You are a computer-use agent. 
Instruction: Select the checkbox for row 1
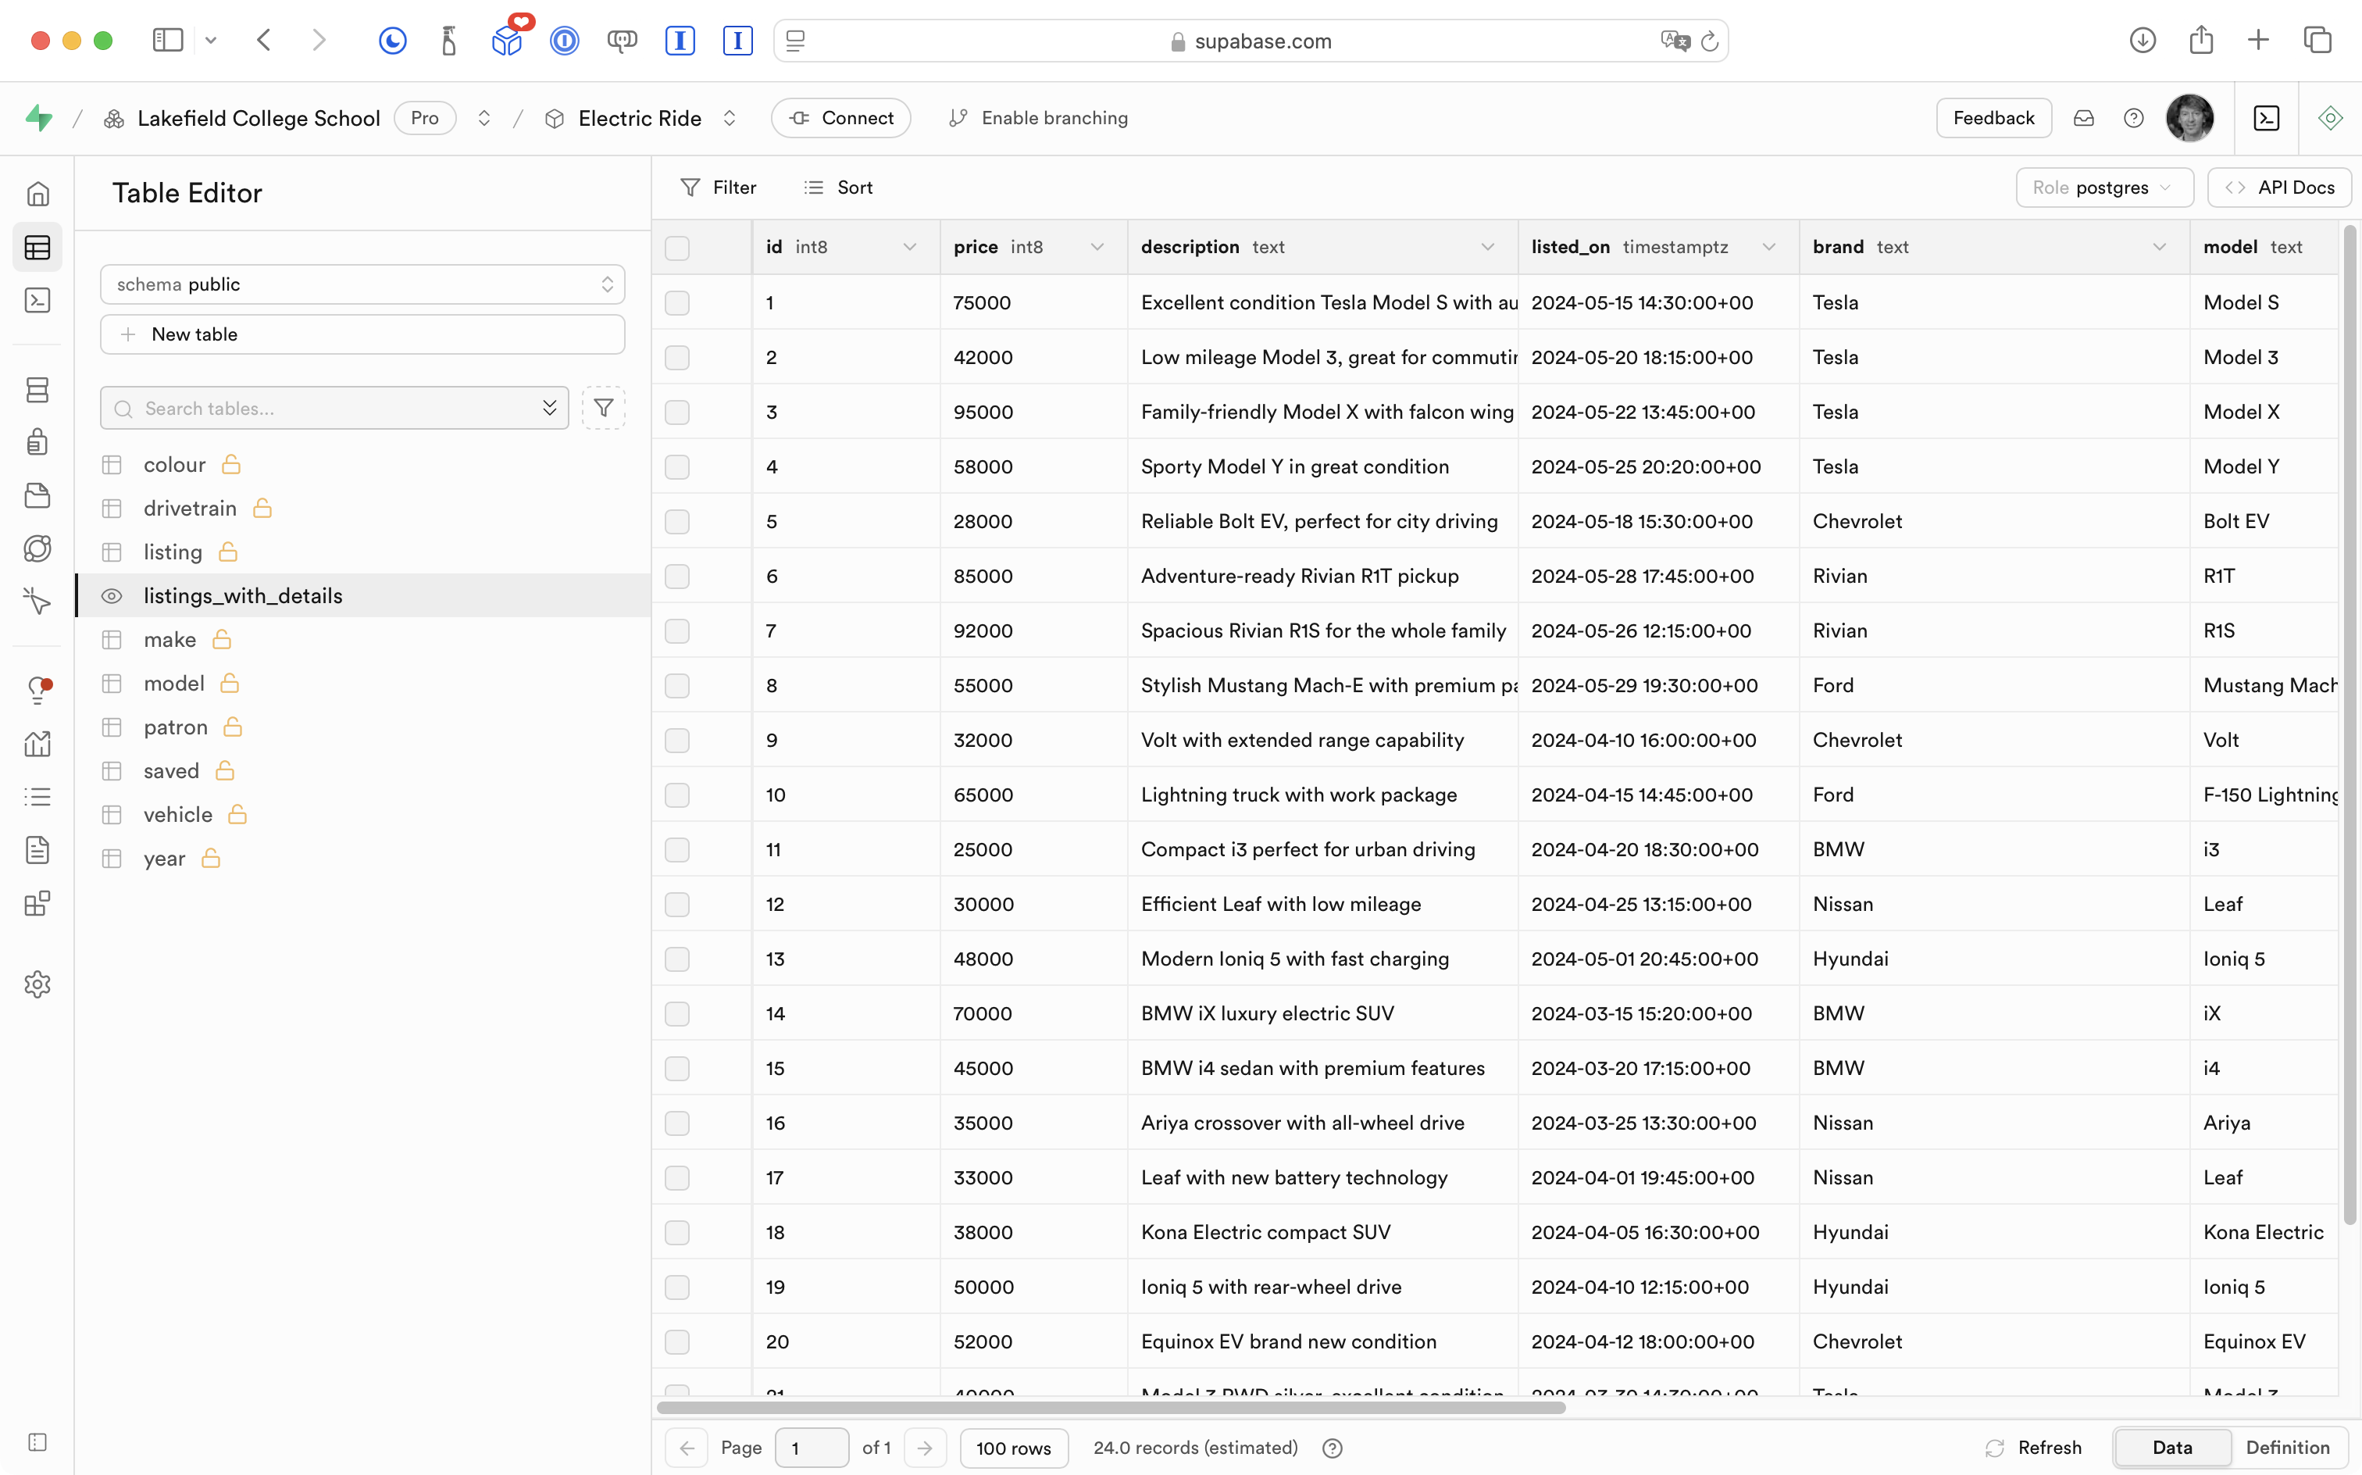click(x=676, y=302)
